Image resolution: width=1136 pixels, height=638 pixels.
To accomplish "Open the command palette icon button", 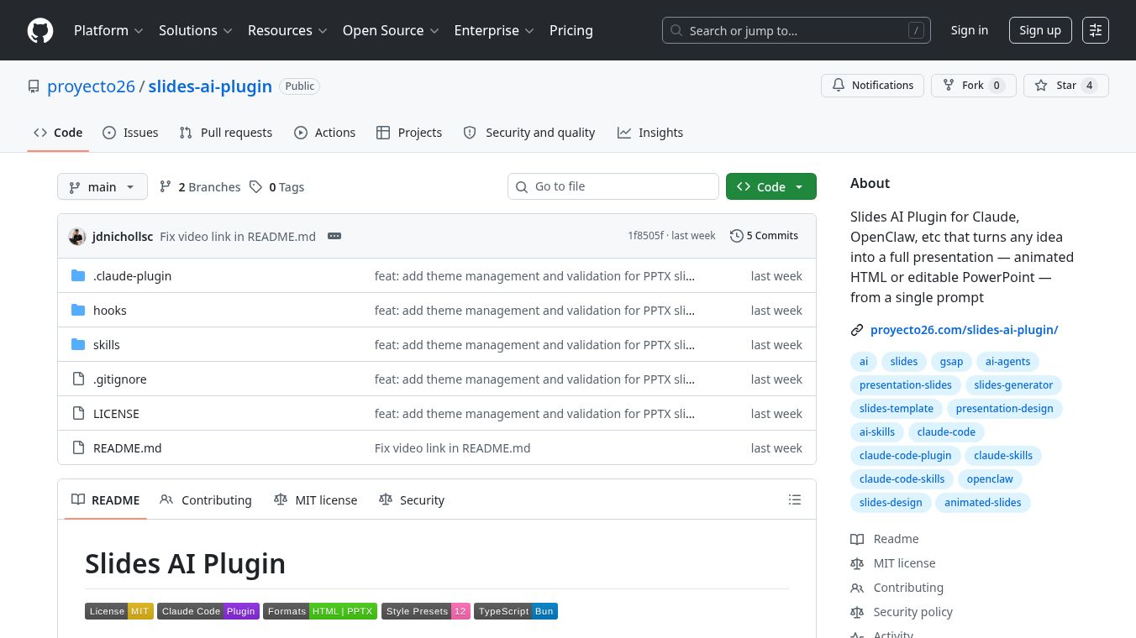I will (1096, 30).
